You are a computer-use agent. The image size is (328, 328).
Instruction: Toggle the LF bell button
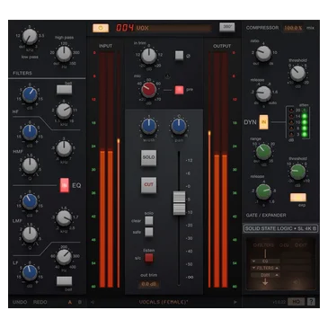coord(64,280)
